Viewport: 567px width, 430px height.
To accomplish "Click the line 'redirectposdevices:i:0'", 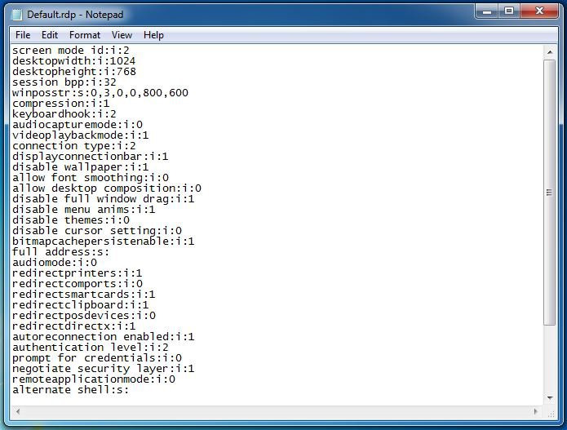I will (83, 315).
